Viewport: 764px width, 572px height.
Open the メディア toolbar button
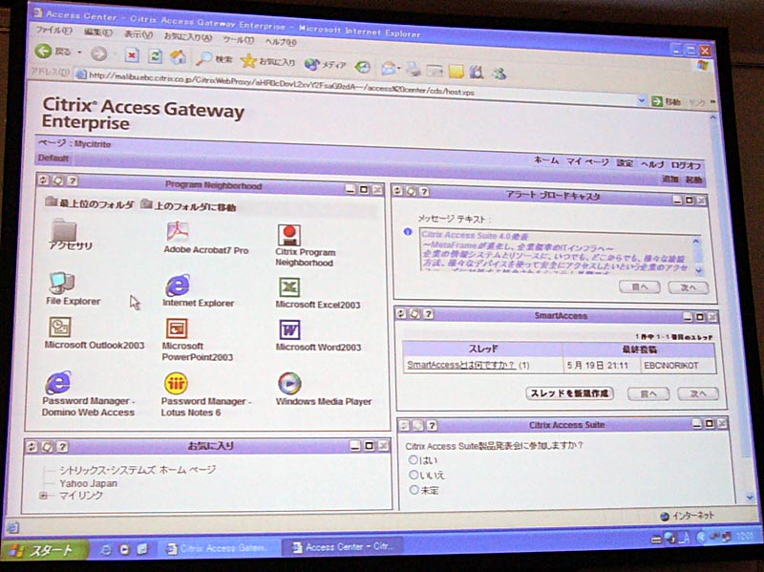click(x=325, y=64)
